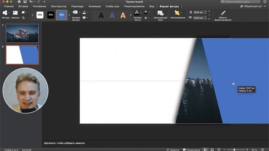Toggle Comments (Примечания) in status bar
Image resolution: width=269 pixels, height=151 pixels.
pos(192,150)
